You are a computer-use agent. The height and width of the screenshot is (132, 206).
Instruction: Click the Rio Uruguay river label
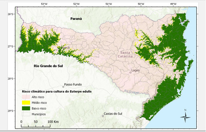coord(132,91)
